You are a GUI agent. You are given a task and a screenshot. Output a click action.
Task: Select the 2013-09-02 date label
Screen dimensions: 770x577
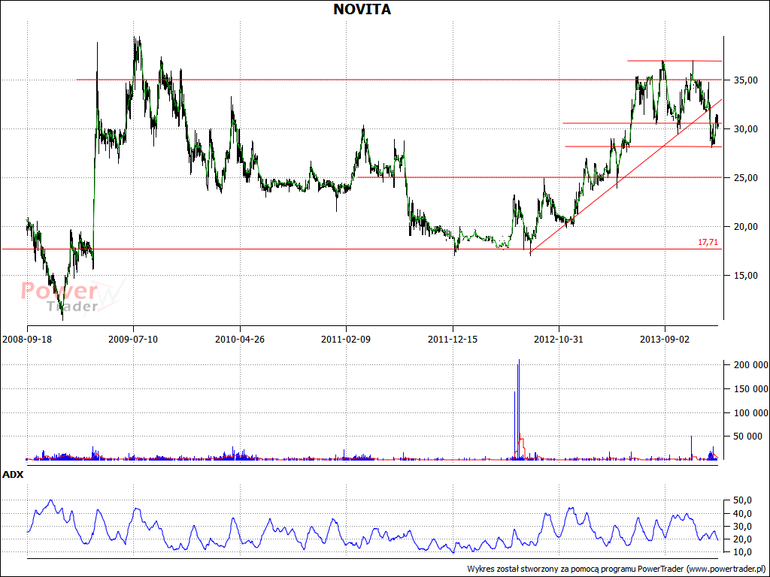tap(665, 339)
